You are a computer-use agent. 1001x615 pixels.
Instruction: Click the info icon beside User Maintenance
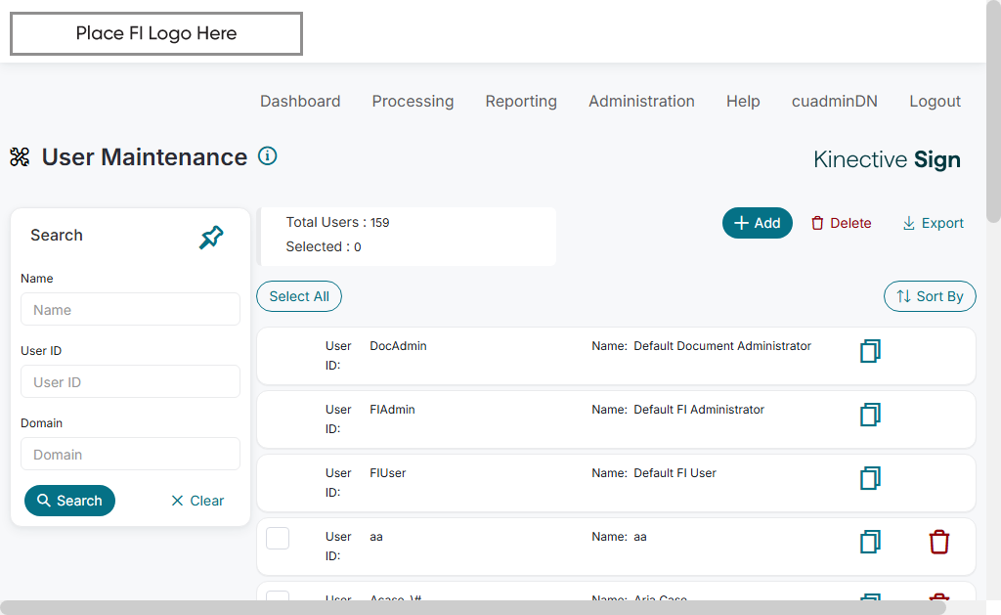pyautogui.click(x=267, y=155)
